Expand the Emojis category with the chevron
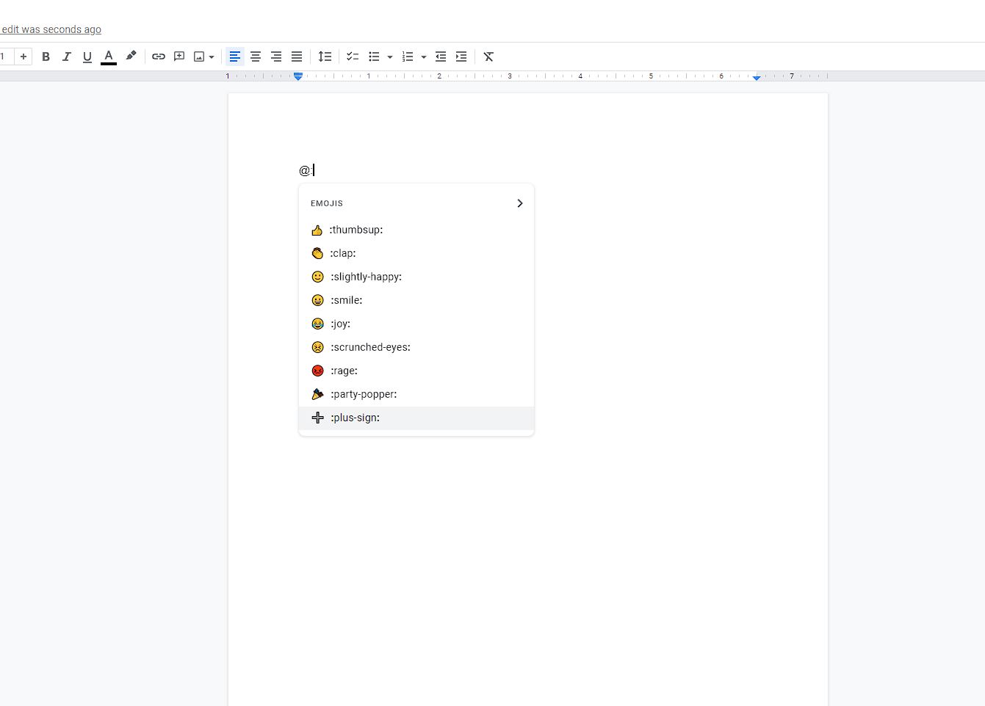Viewport: 985px width, 706px height. tap(519, 203)
